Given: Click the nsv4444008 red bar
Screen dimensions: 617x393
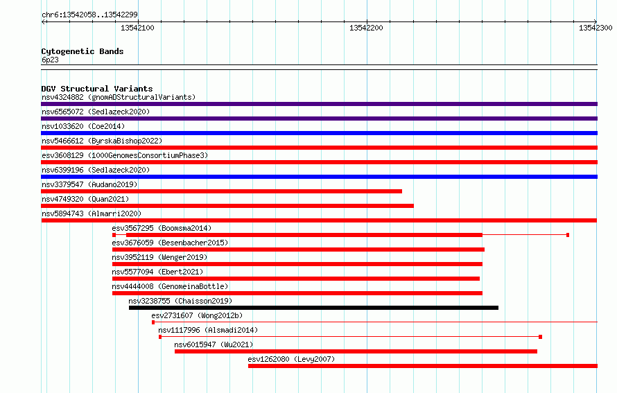Looking at the screenshot, I should click(297, 293).
